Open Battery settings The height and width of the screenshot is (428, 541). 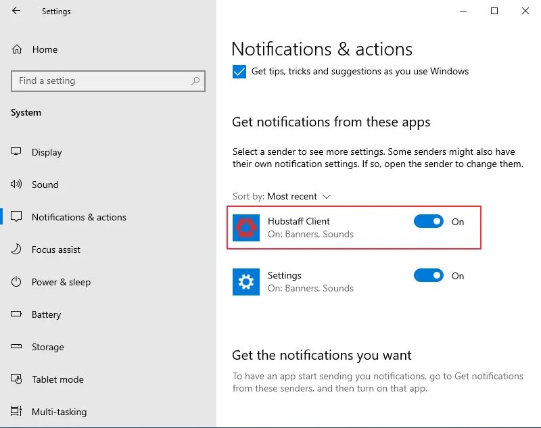click(x=108, y=314)
